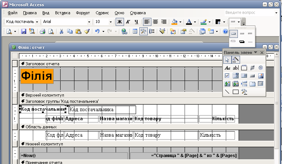Image resolution: width=282 pixels, height=164 pixels.
Task: Open the Вставка menu
Action: click(x=63, y=13)
